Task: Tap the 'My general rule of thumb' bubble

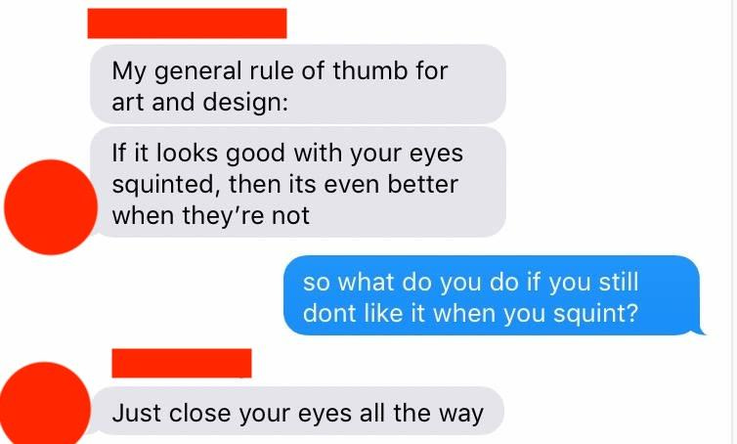Action: 298,84
